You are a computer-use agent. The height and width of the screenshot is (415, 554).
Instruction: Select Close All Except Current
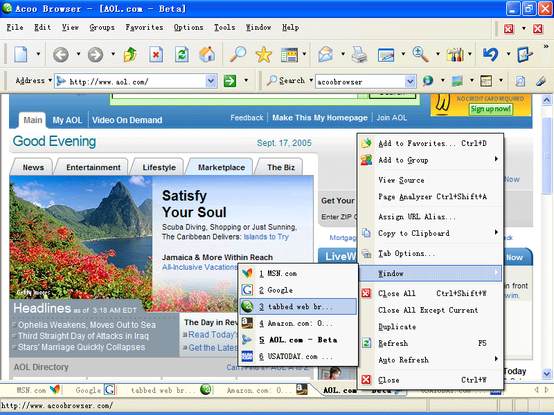[431, 310]
